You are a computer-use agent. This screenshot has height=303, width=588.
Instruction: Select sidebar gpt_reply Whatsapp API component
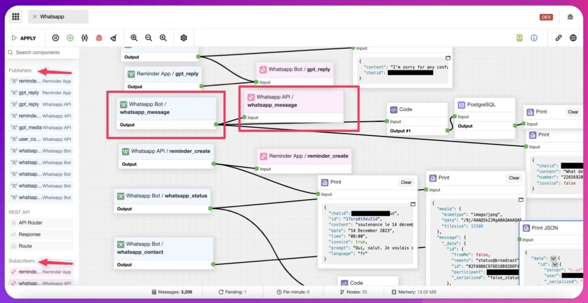[x=41, y=104]
